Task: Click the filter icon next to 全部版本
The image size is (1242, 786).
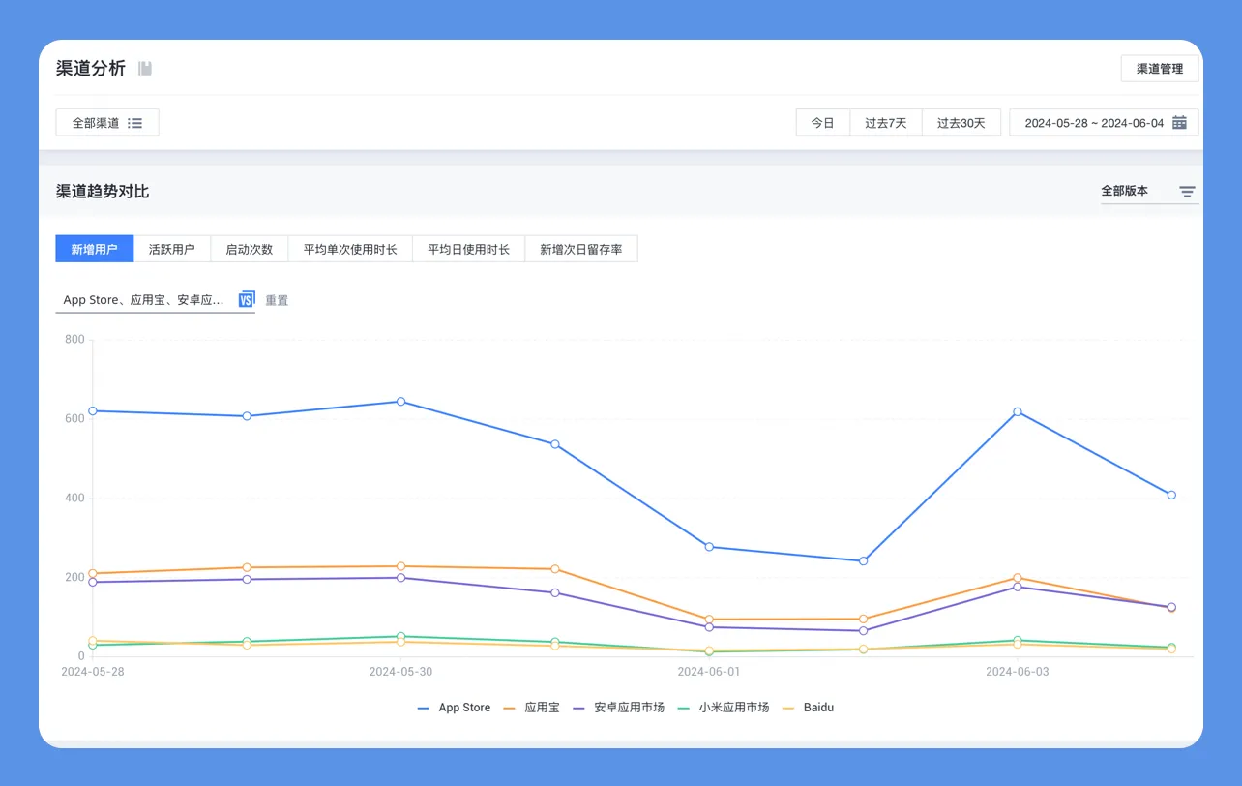Action: (1187, 192)
